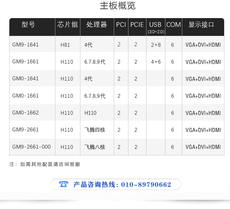Click the note 如需其他配置请咨询客服

pyautogui.click(x=50, y=164)
